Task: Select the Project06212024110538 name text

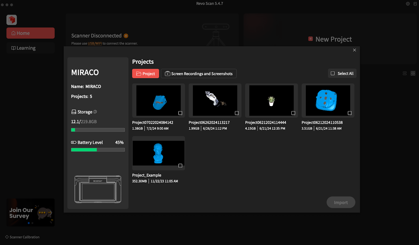Action: click(322, 123)
